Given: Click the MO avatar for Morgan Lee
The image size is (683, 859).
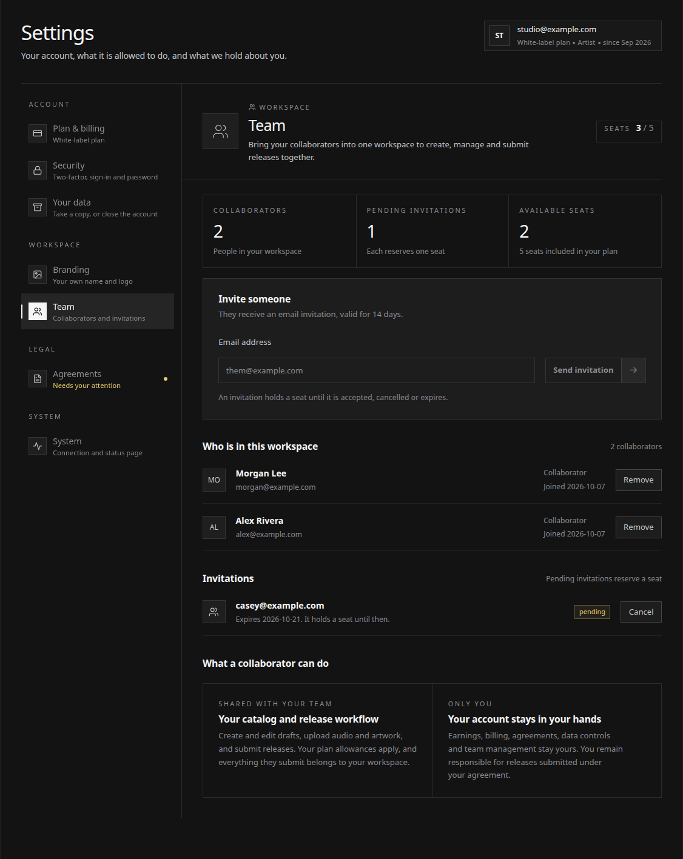Looking at the screenshot, I should tap(214, 480).
